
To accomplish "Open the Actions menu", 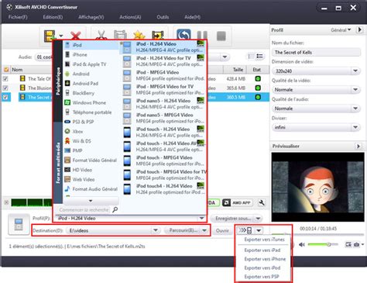I will click(130, 17).
